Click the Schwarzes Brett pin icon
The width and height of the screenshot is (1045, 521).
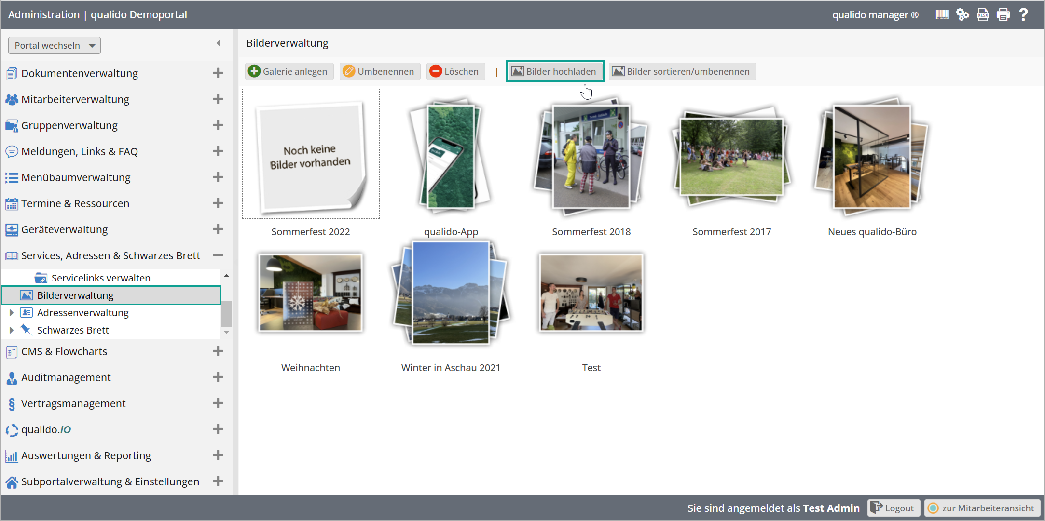tap(26, 329)
